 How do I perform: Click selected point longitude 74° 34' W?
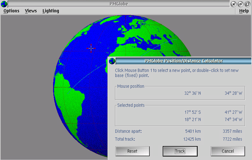[233, 119]
